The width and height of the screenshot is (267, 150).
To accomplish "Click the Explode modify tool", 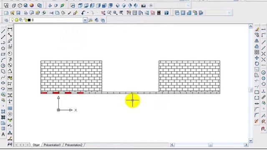I will 257,121.
